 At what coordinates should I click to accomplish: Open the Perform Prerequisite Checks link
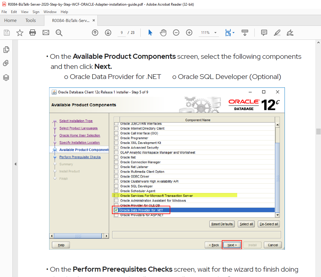80,157
